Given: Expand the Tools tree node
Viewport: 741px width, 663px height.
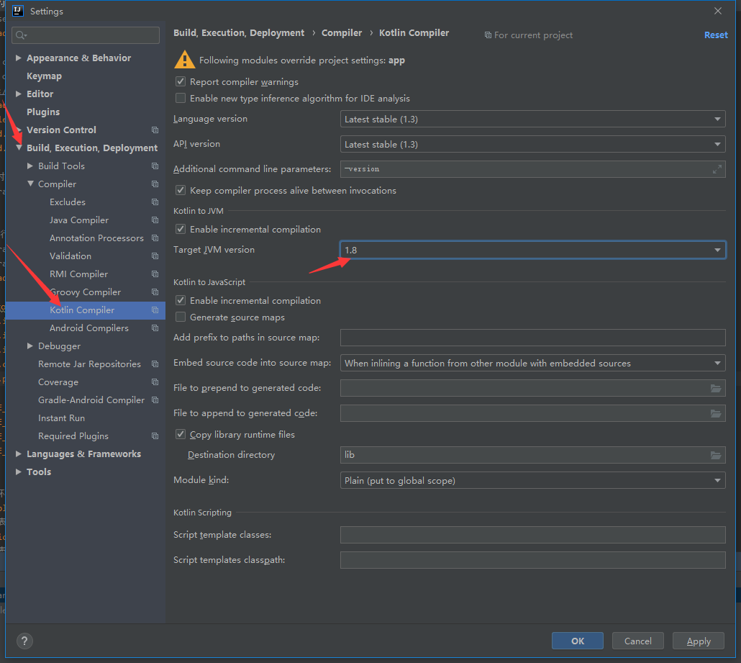Looking at the screenshot, I should click(x=19, y=472).
